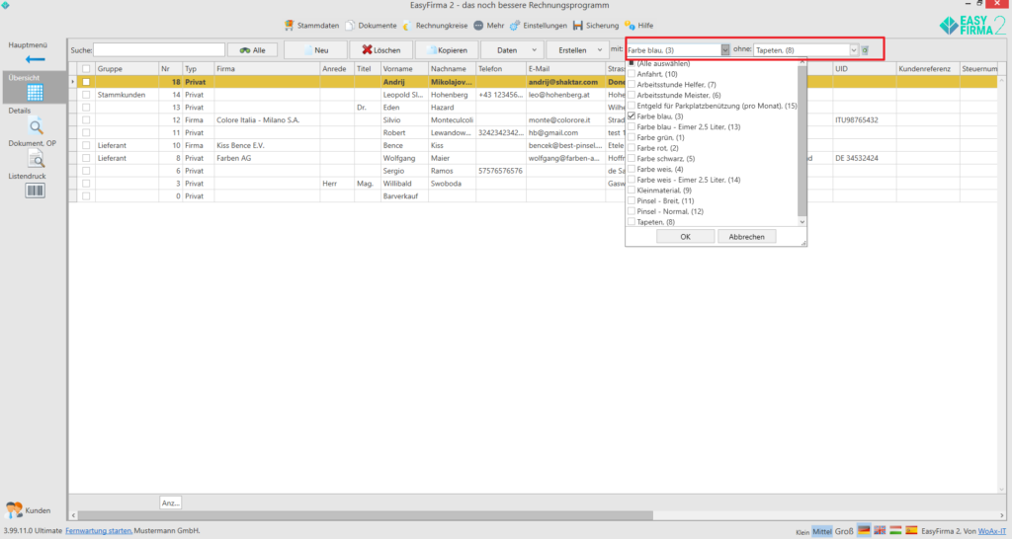Set font size to Klein
The height and width of the screenshot is (539, 1012).
tap(802, 532)
